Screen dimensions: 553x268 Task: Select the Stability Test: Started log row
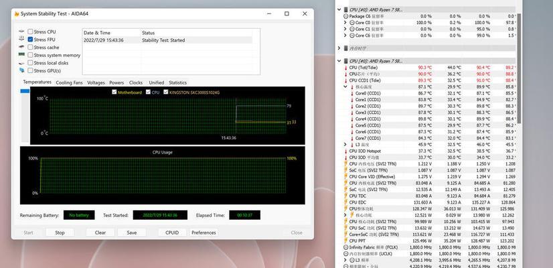(168, 40)
